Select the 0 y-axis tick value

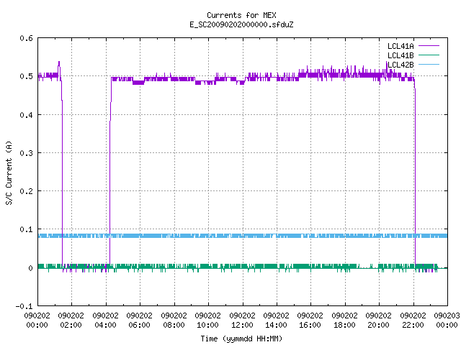pyautogui.click(x=30, y=268)
